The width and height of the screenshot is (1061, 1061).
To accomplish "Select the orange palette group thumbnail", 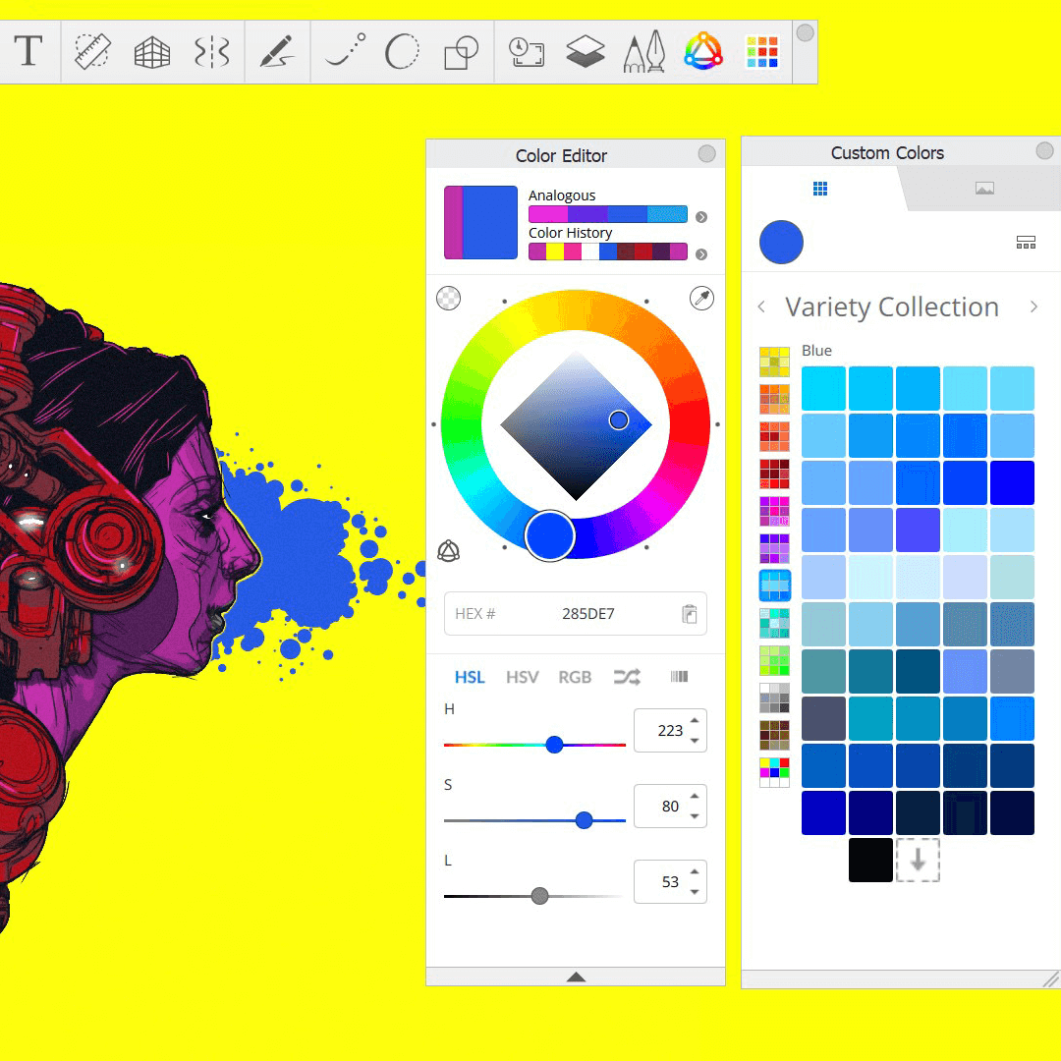I will [x=775, y=399].
